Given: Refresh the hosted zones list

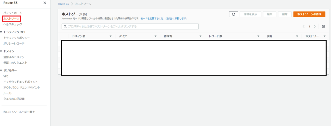Looking at the screenshot, I should (x=233, y=14).
